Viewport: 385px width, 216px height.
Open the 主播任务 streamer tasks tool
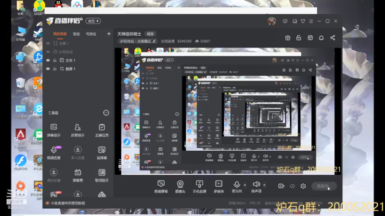102,130
